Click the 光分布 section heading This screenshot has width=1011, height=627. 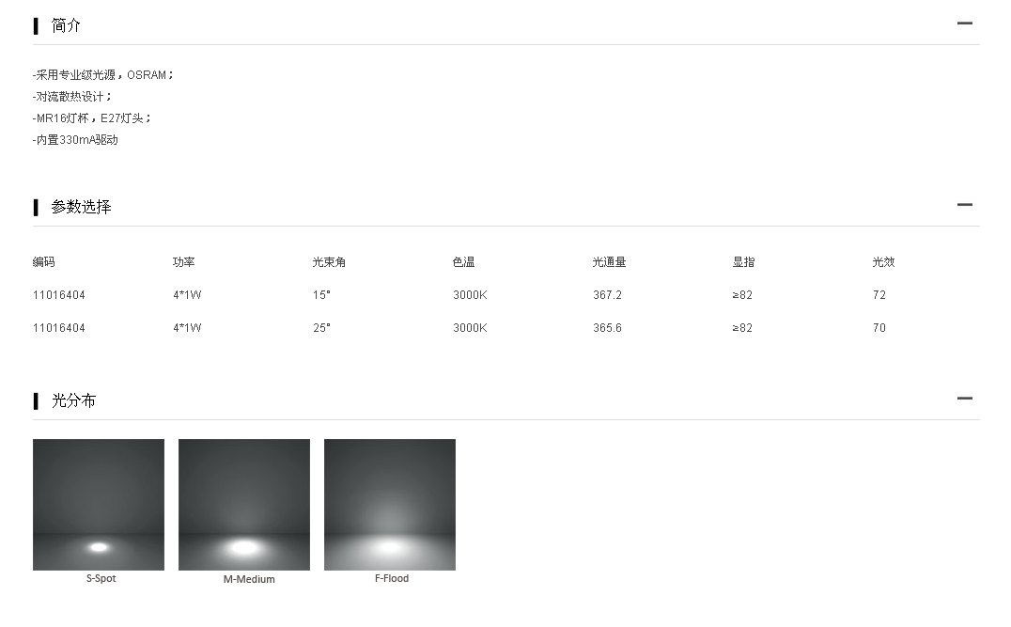pyautogui.click(x=73, y=400)
